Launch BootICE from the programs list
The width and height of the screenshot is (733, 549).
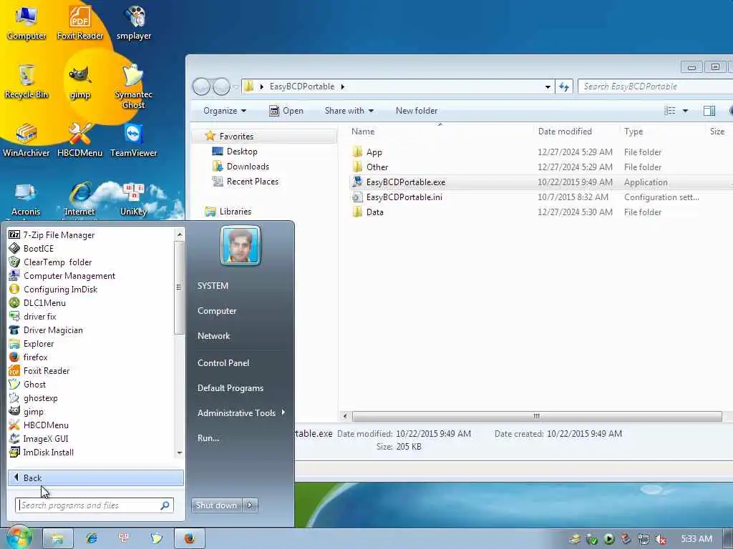pyautogui.click(x=39, y=248)
